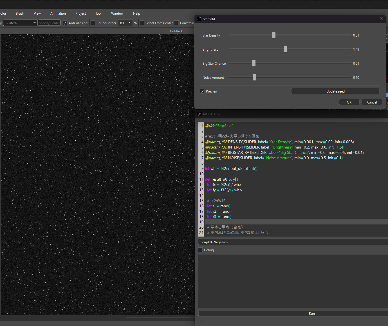
Task: Click the Brightness slider handle
Action: pyautogui.click(x=285, y=49)
